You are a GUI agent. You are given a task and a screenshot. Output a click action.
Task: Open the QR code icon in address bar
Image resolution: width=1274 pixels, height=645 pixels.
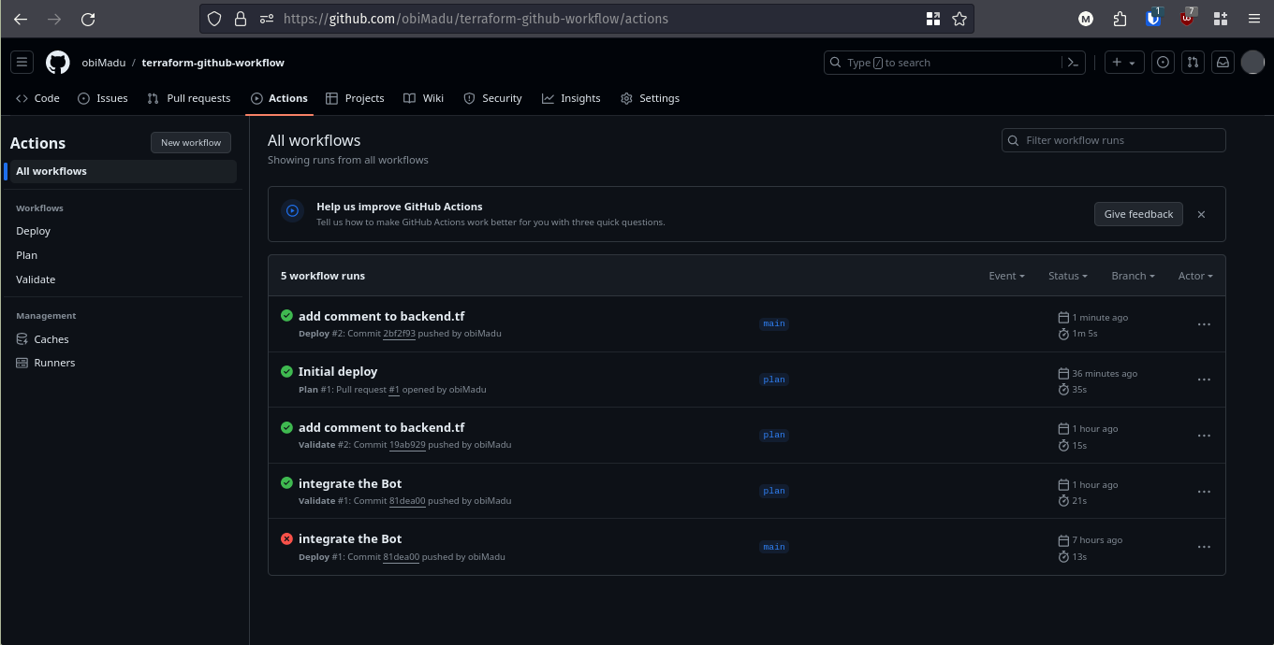pos(932,19)
